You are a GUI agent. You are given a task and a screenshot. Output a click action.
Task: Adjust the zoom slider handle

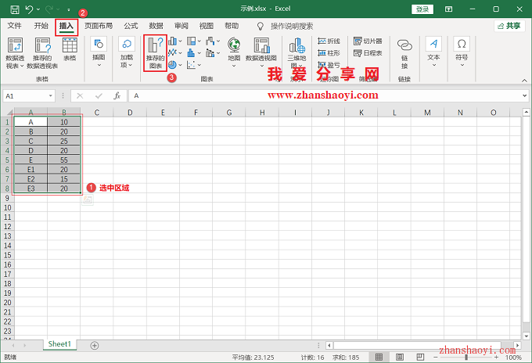466,358
